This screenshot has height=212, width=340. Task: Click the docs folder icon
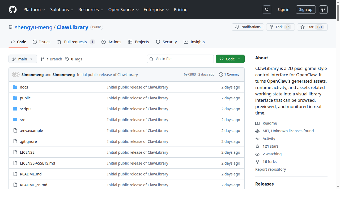[15, 87]
